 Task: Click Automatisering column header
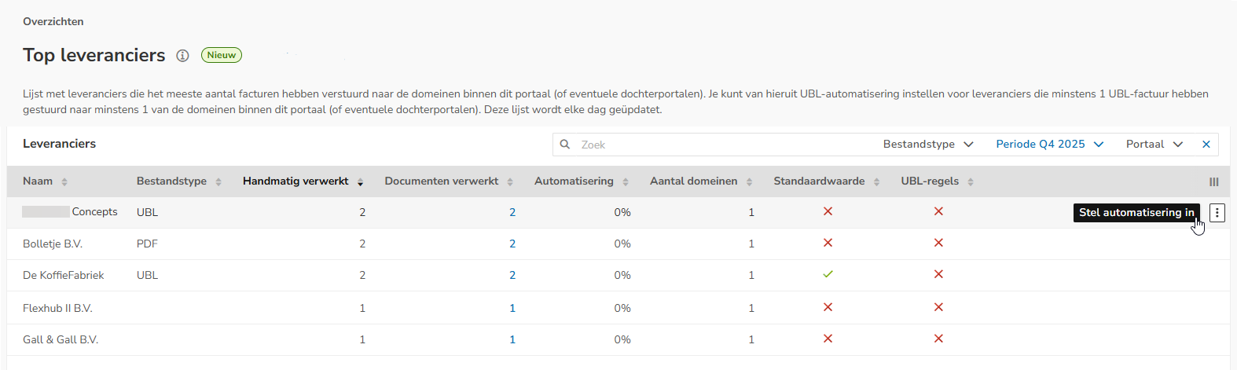[574, 181]
